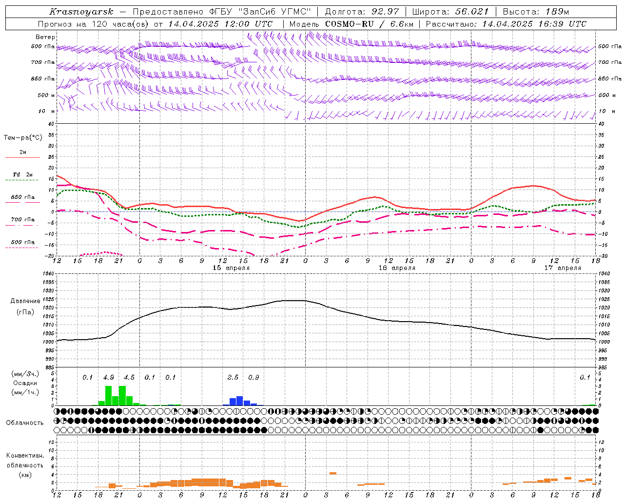Click the tallest blue precipitation bar
This screenshot has height=499, width=624.
click(240, 401)
